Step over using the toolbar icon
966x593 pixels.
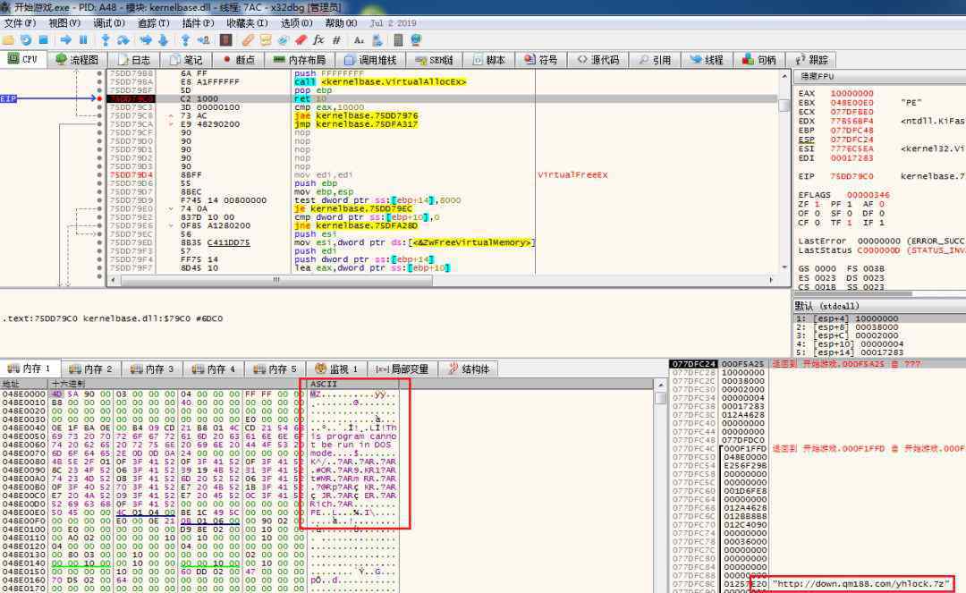point(123,40)
